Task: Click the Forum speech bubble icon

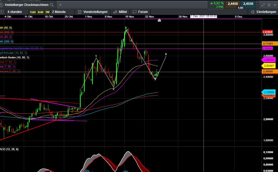Action: (134, 12)
